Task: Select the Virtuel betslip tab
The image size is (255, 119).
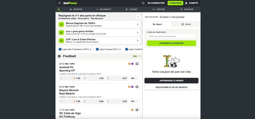Action: click(x=186, y=24)
